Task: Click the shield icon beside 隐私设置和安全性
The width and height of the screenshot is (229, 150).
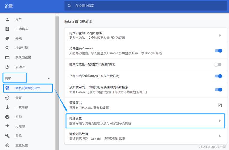Action: (x=7, y=88)
